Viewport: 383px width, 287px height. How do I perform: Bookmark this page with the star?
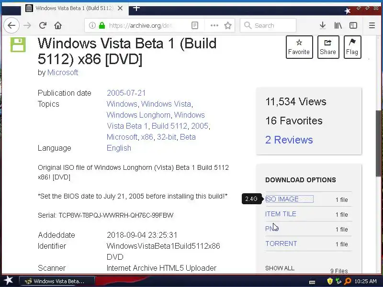click(228, 25)
